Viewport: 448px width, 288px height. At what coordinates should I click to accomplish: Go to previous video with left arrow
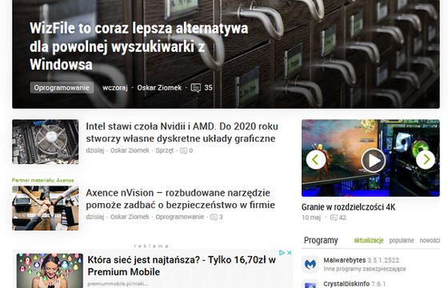point(316,160)
